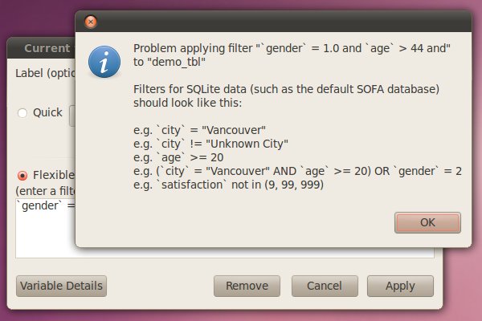The image size is (482, 321).
Task: Choose the Flexible filter radio option
Action: click(x=22, y=175)
